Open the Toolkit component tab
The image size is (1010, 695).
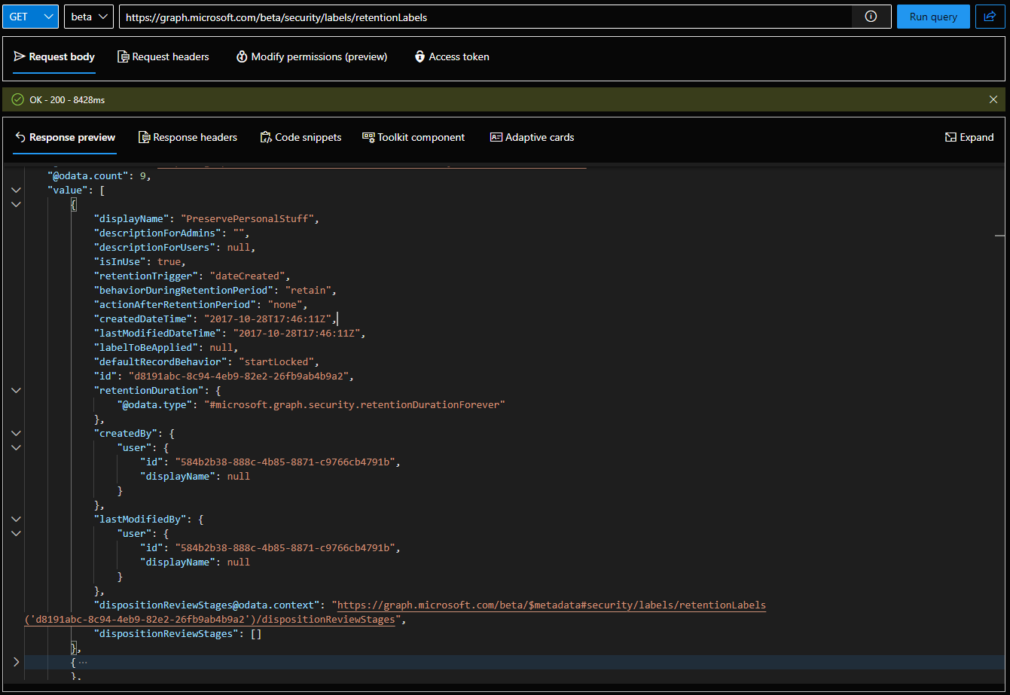tap(413, 137)
